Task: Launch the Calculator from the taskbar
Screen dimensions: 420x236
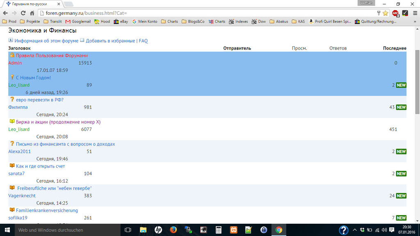Action: tap(219, 230)
